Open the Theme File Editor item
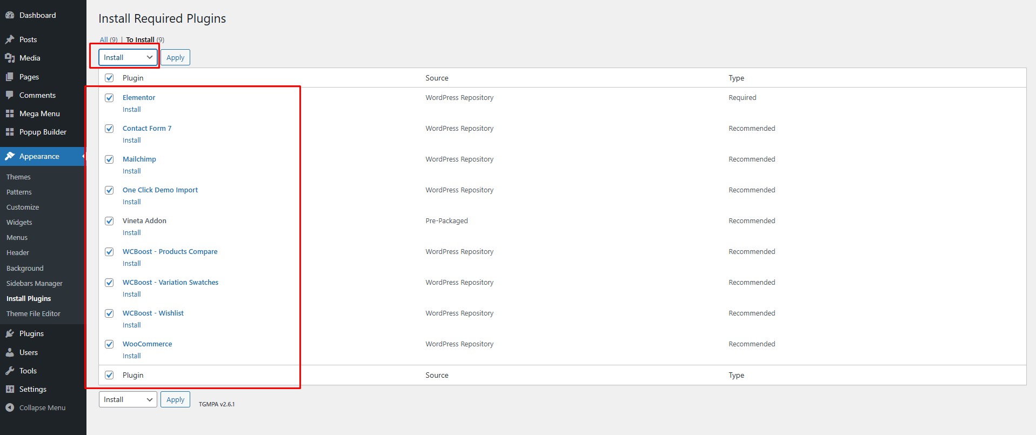1036x435 pixels. pos(34,313)
